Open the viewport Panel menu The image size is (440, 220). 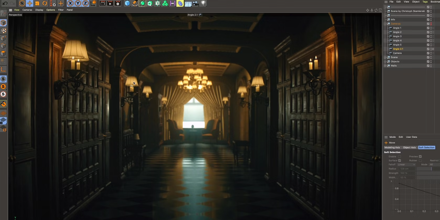(x=70, y=10)
